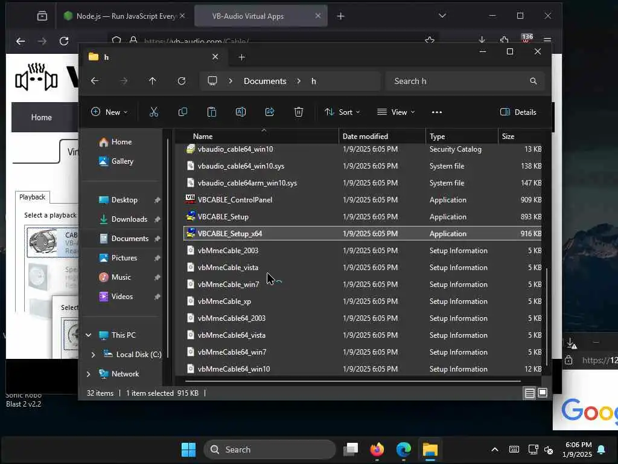Open Windows Start menu
Screen dimensions: 618x464
pyautogui.click(x=188, y=449)
